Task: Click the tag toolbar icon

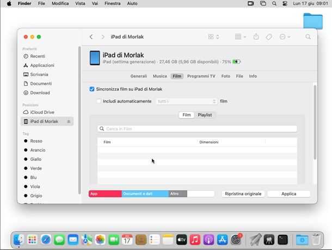Action: tap(269, 37)
